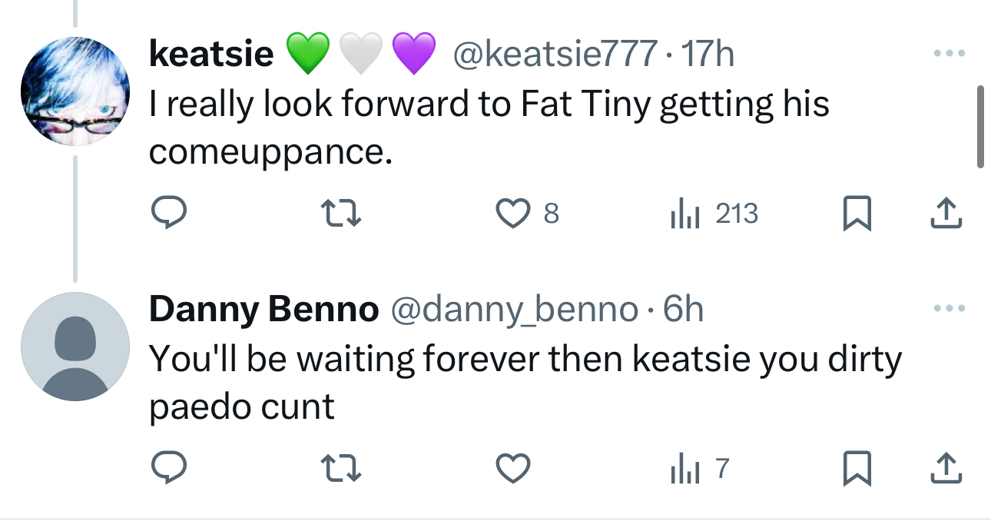
Task: Click the Danny Benno display name
Action: (263, 309)
